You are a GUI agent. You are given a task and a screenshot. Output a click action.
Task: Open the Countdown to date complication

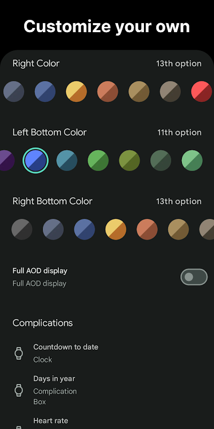[107, 353]
